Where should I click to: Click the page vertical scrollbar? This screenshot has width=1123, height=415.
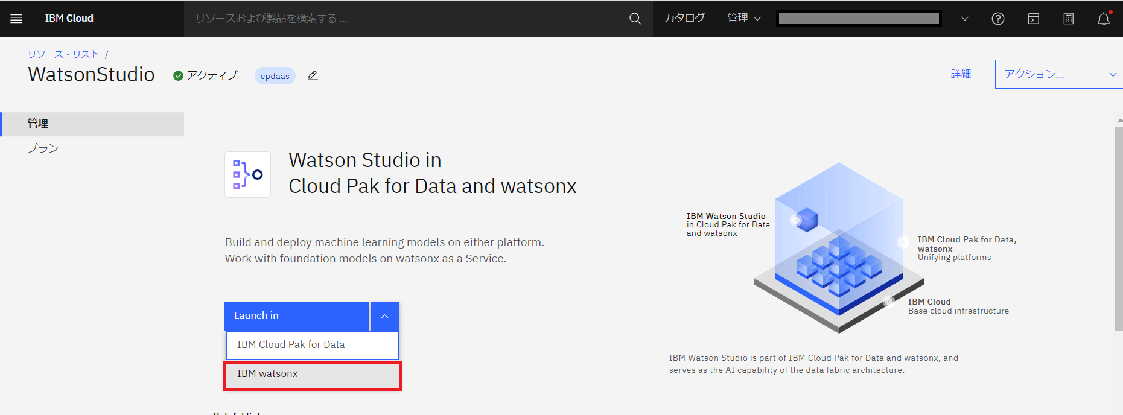pyautogui.click(x=1118, y=229)
